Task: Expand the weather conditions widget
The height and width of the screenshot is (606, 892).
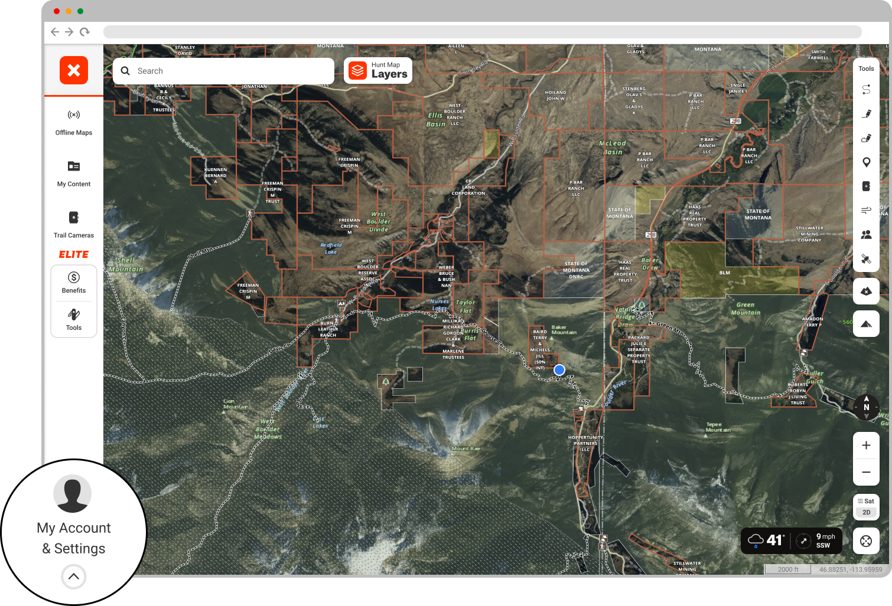Action: click(x=791, y=541)
